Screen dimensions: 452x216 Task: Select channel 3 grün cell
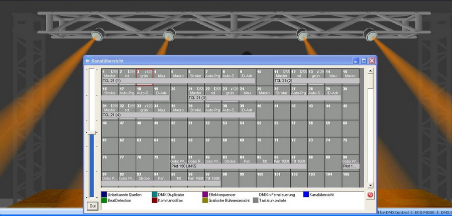click(144, 74)
